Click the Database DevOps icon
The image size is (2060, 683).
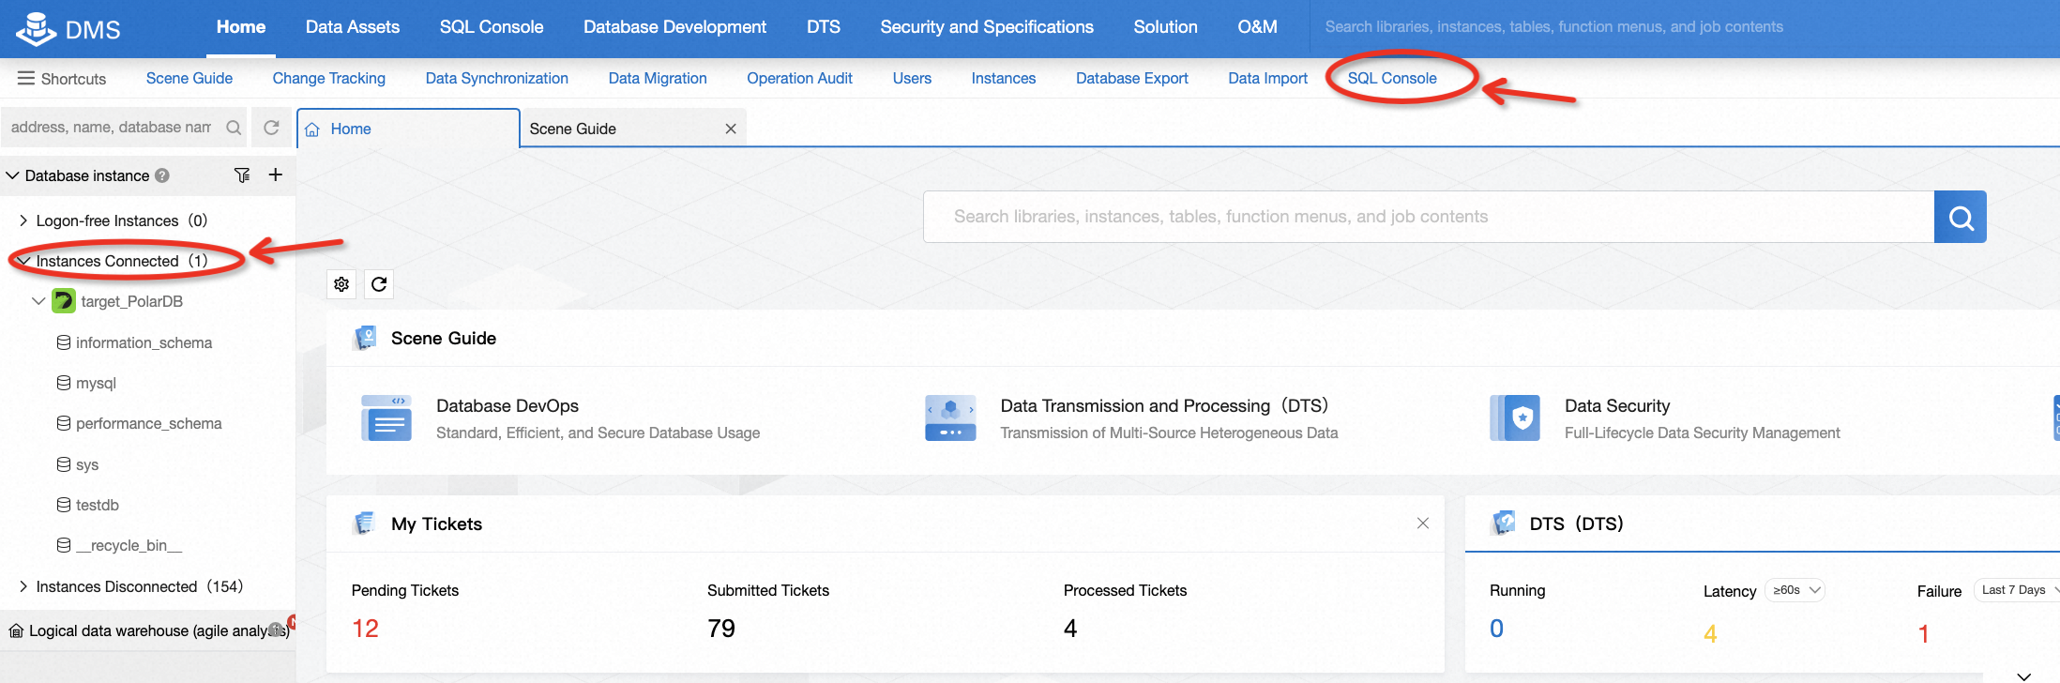386,418
